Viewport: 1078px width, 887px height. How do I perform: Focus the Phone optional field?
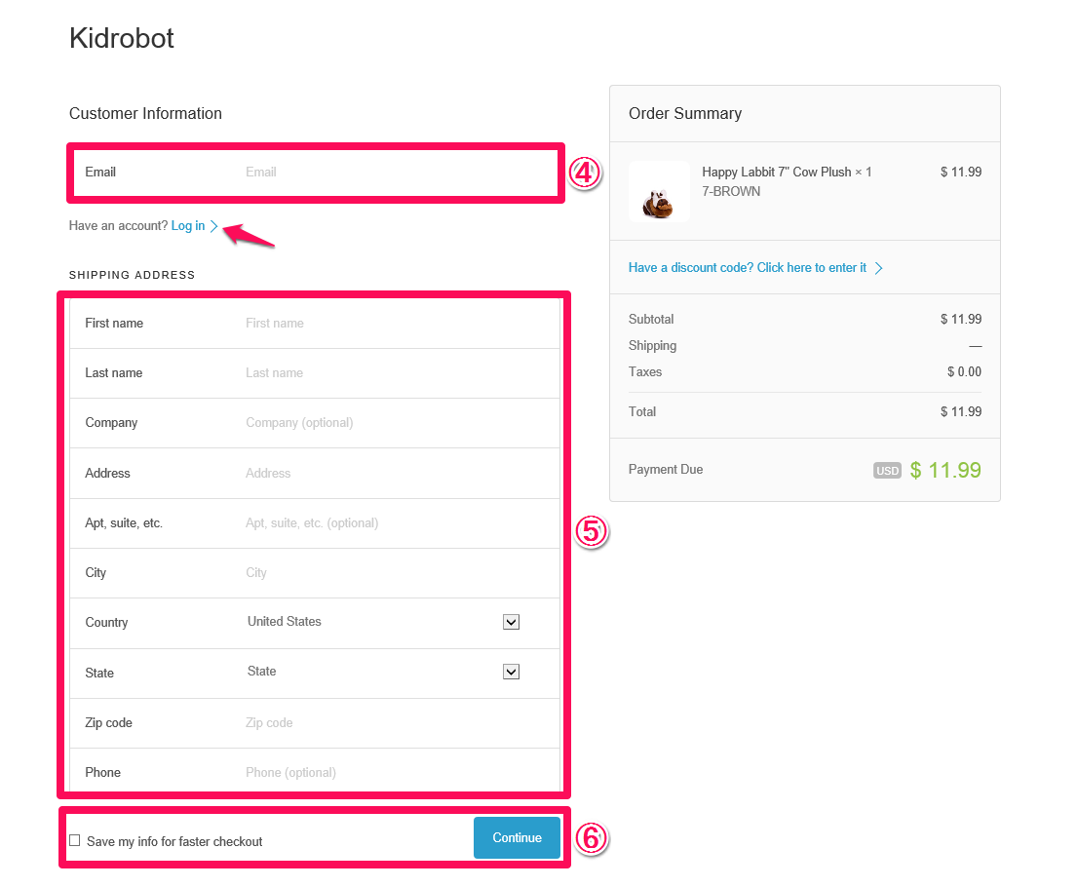315,772
